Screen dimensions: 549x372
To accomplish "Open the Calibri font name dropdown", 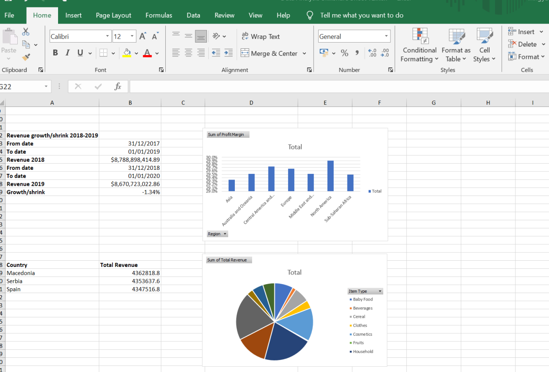I will pyautogui.click(x=107, y=36).
